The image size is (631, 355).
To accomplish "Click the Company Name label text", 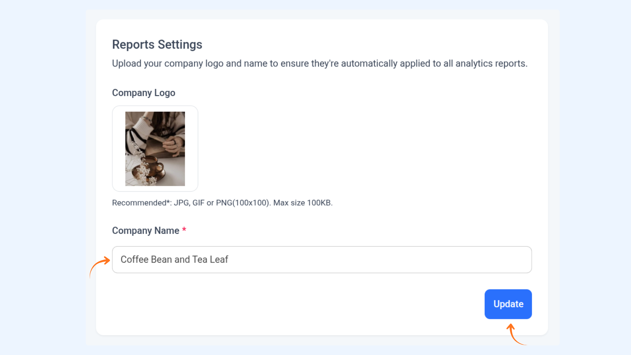I will click(x=146, y=231).
